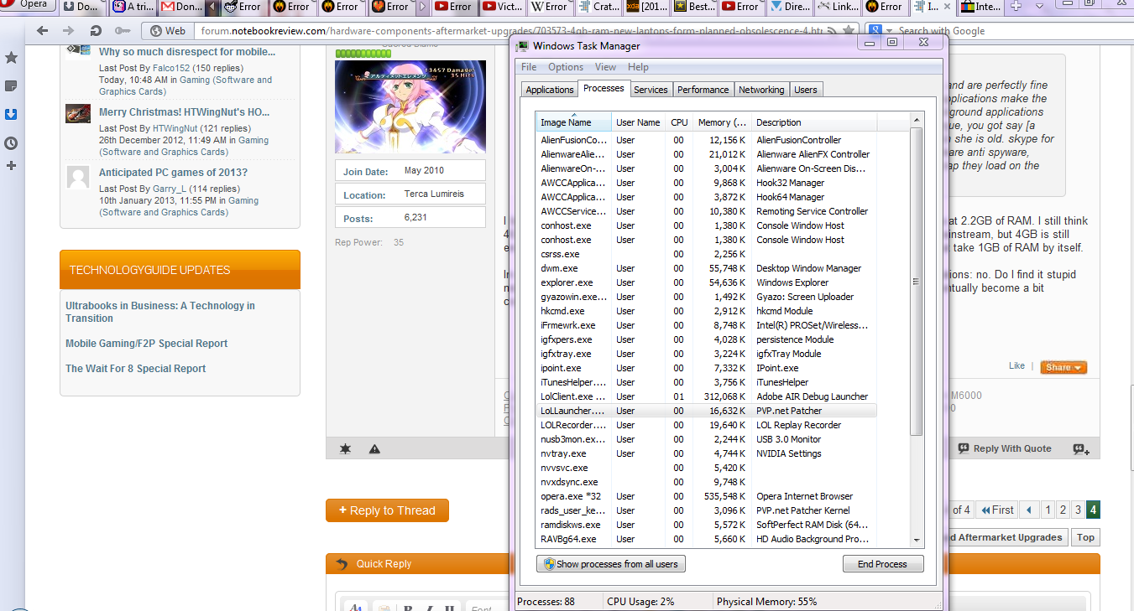This screenshot has width=1134, height=611.
Task: Switch to the Services tab
Action: coord(651,90)
